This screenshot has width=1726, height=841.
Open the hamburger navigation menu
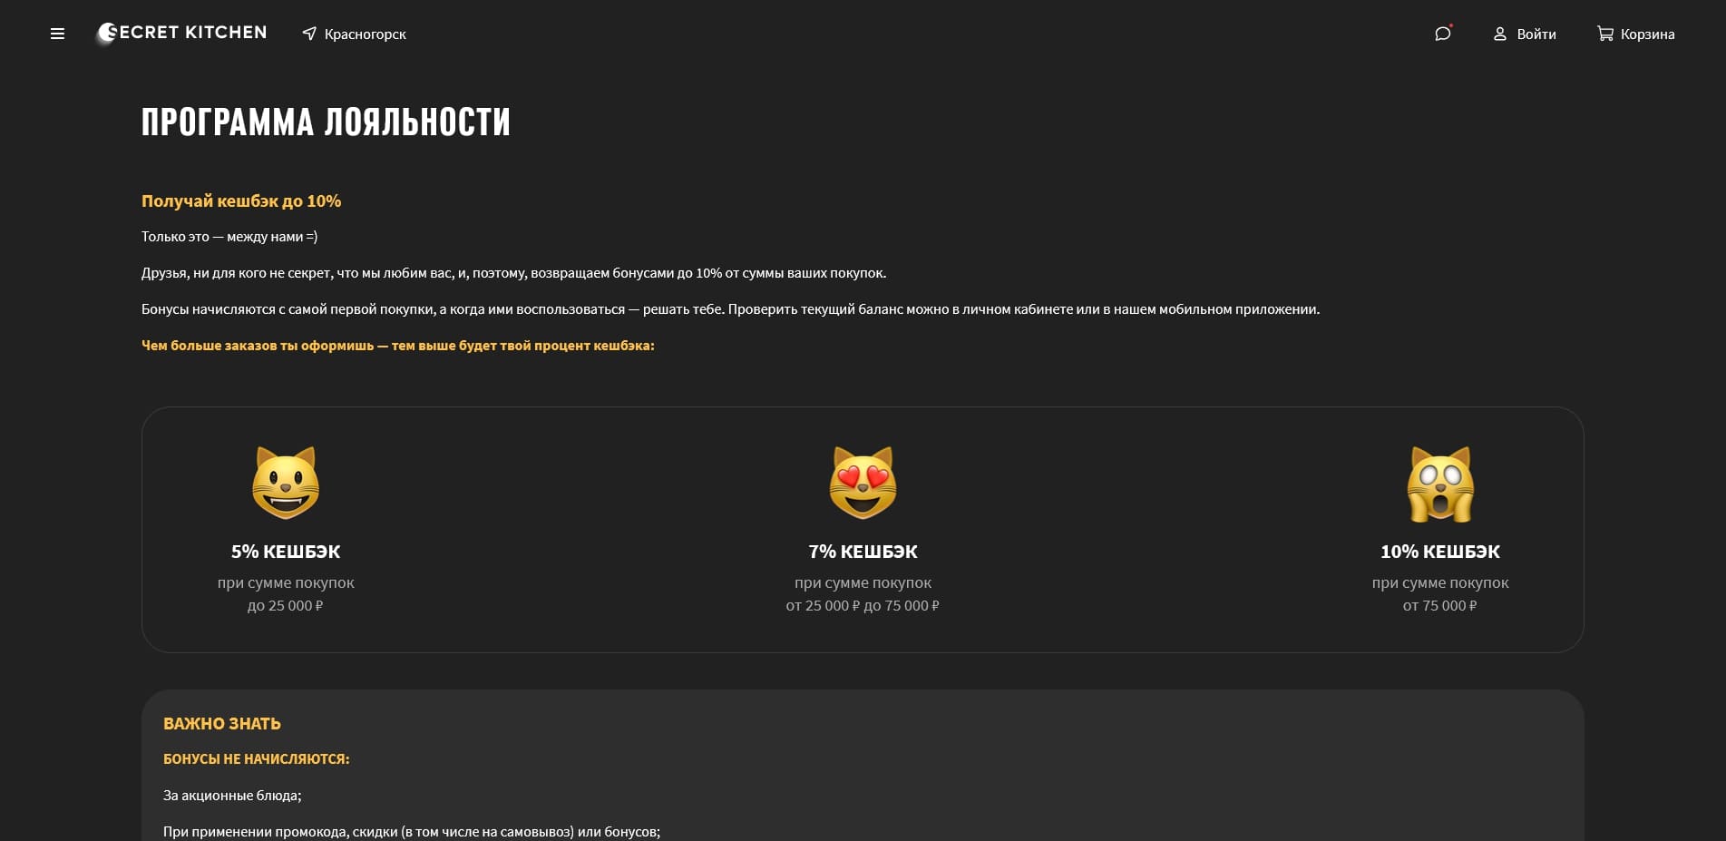pyautogui.click(x=57, y=33)
